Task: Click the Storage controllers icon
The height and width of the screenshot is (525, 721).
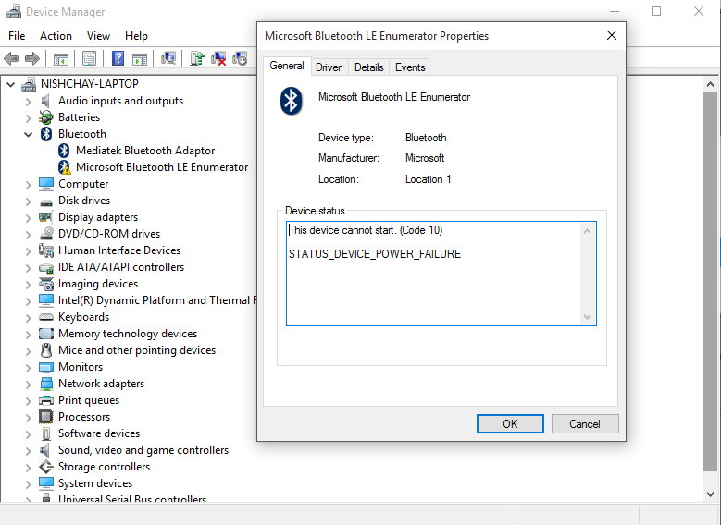Action: pyautogui.click(x=46, y=467)
